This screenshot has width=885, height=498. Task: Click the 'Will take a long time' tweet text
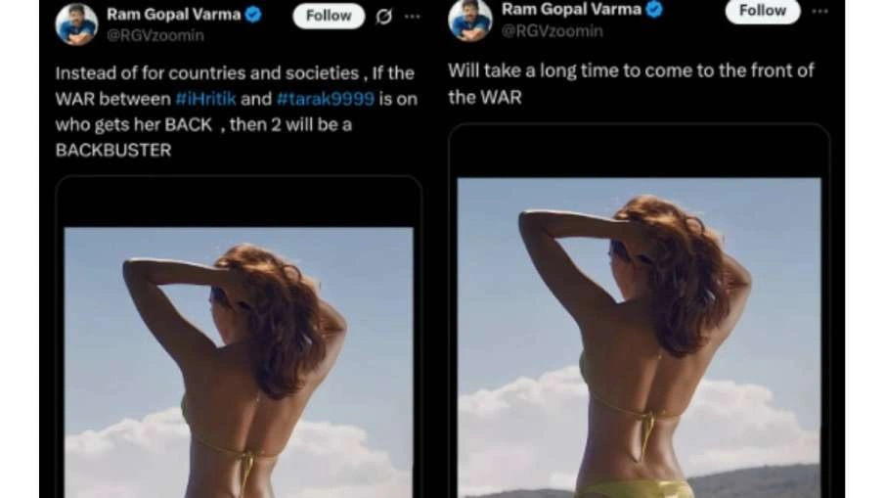pos(632,83)
